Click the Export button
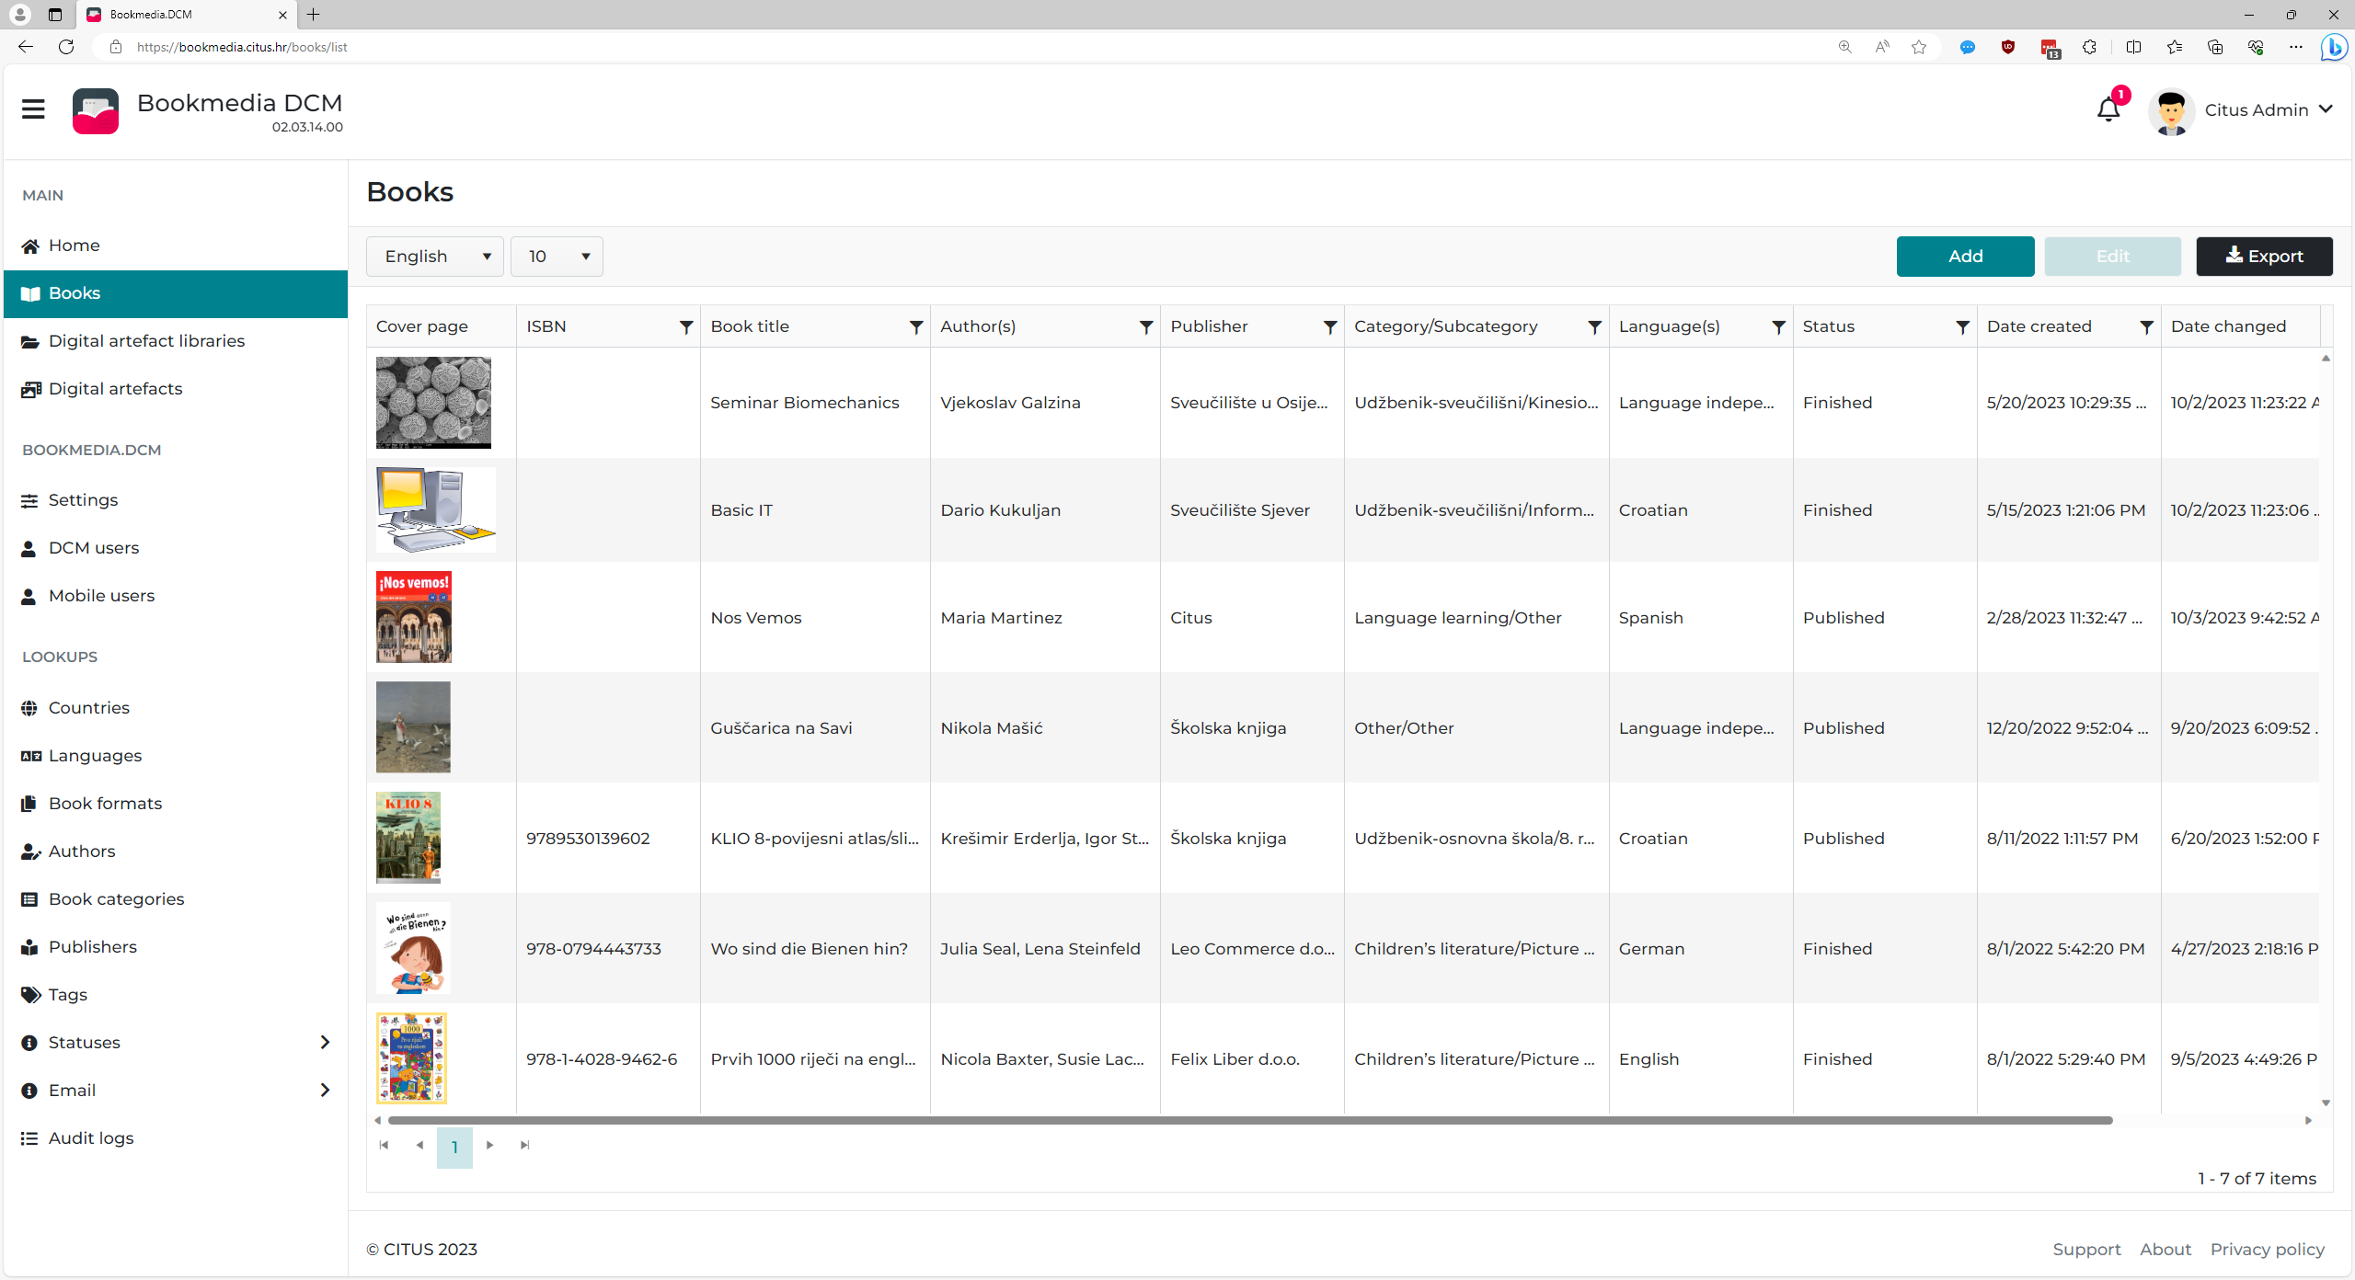 2264,257
